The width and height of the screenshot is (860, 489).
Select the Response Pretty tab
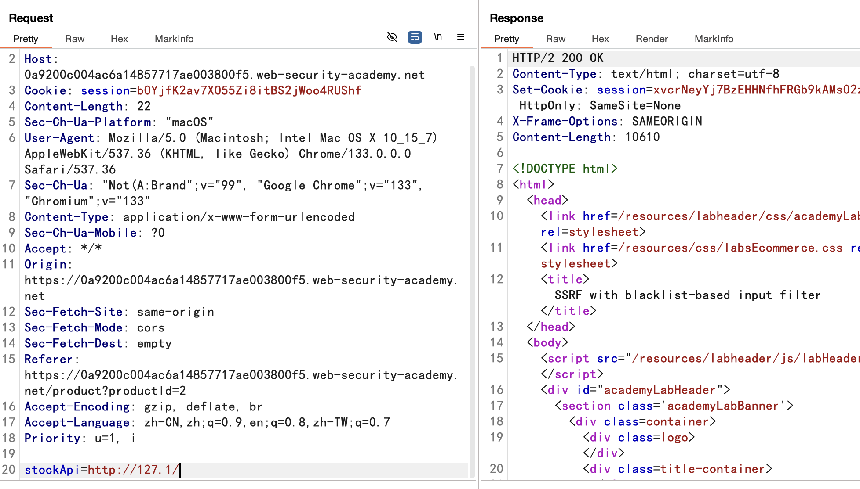tap(507, 39)
